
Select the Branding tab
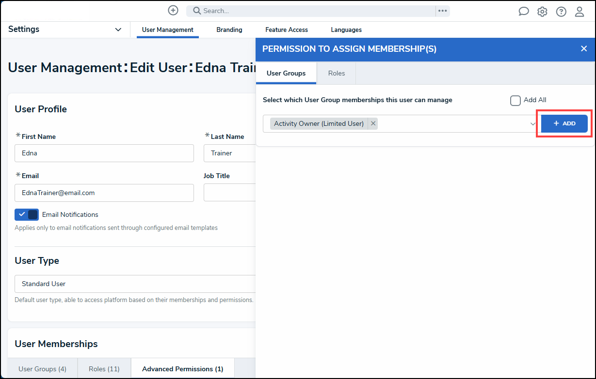pyautogui.click(x=229, y=30)
